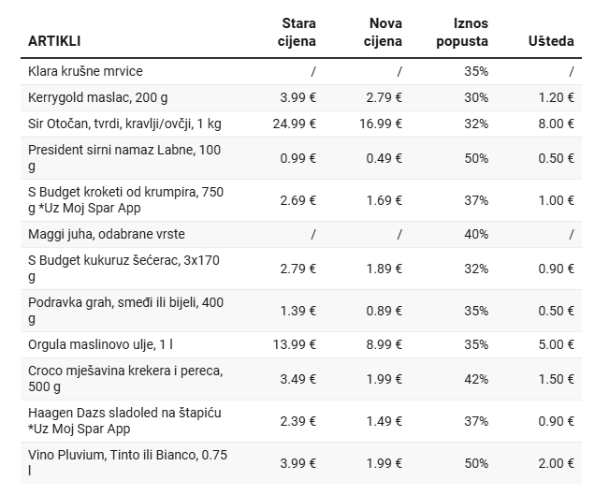The height and width of the screenshot is (495, 595).
Task: Click Haagen Dazs sladoled na štapiću
Action: (124, 421)
